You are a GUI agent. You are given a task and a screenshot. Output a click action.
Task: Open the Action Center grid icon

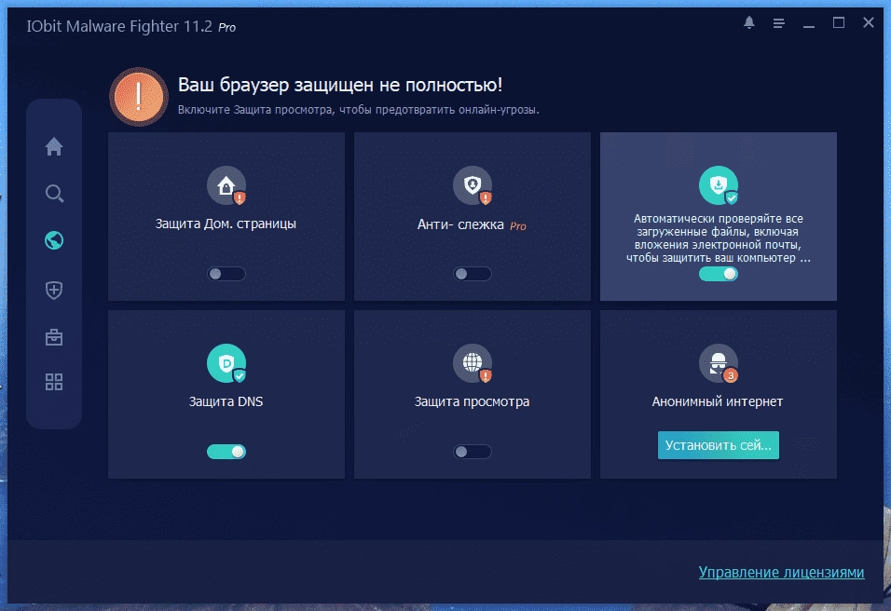tap(54, 382)
